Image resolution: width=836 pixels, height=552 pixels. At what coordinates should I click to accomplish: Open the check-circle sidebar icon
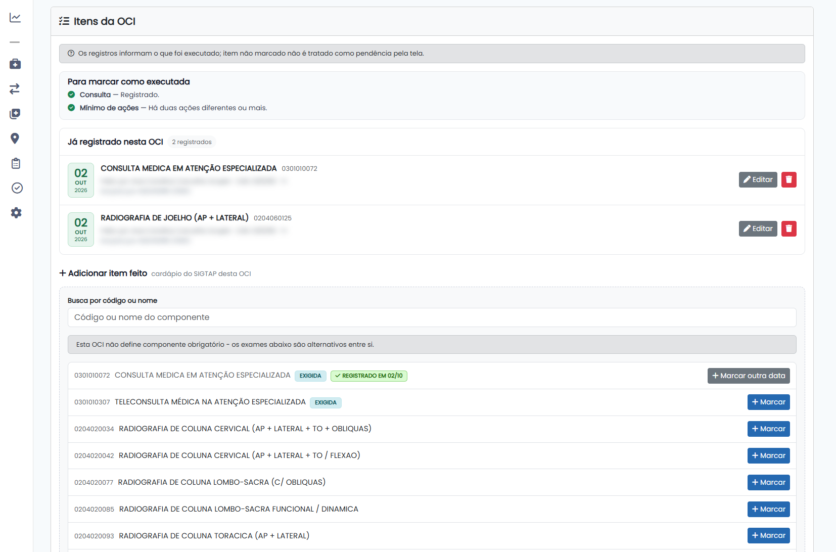(x=17, y=188)
